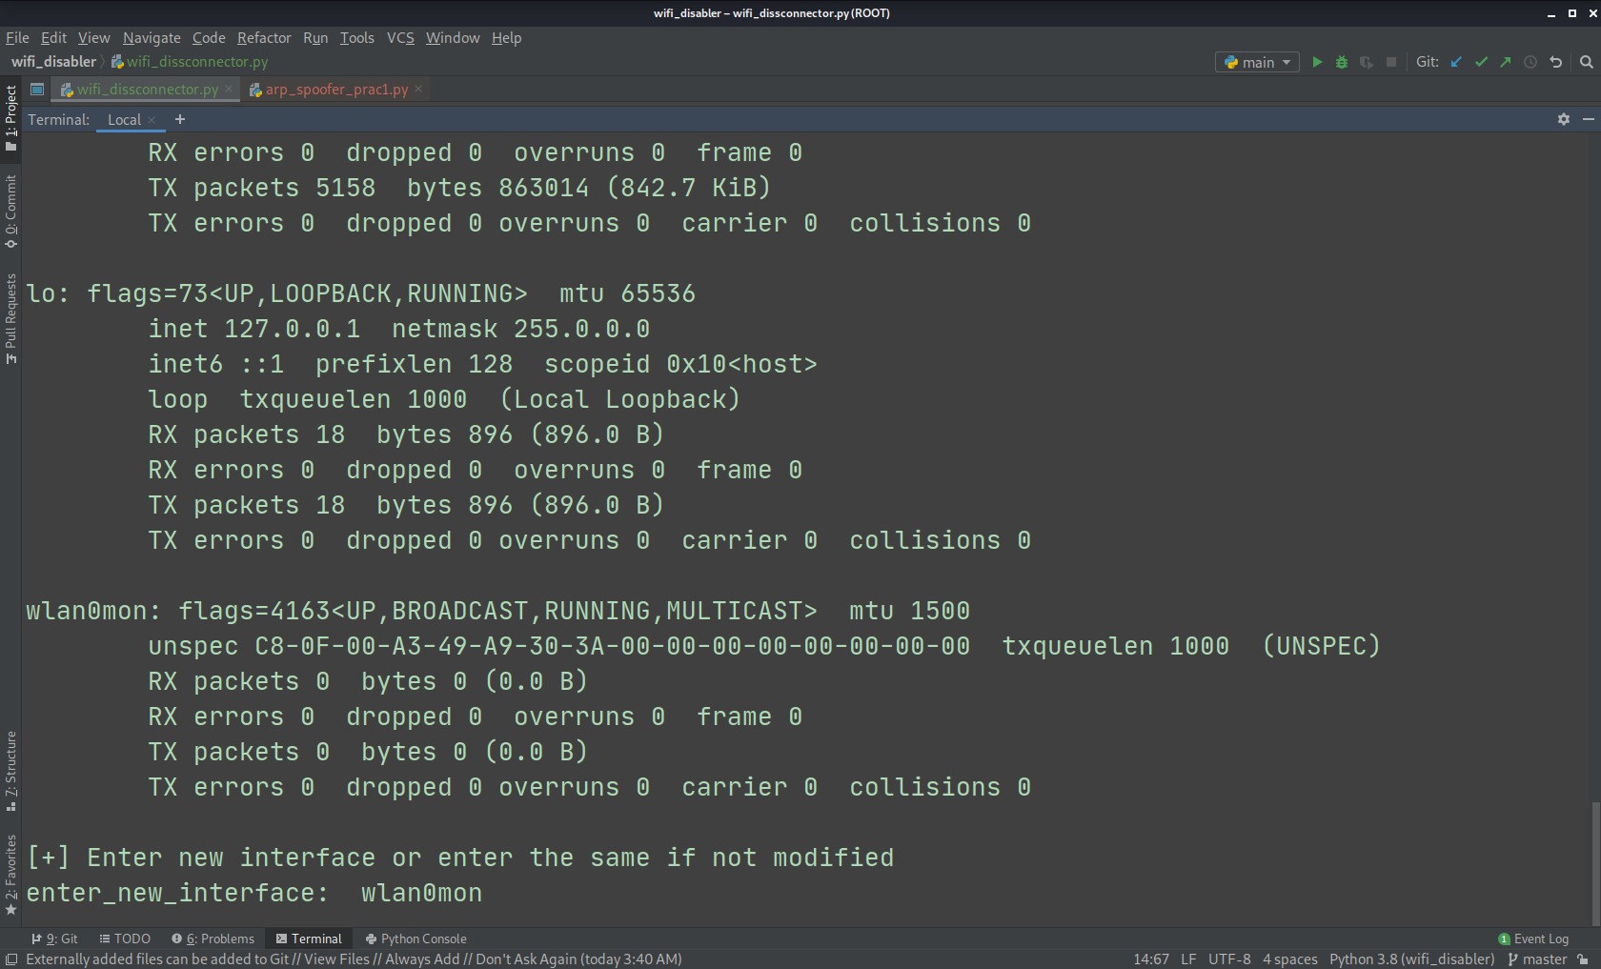Push commits with the green arrow

(1506, 62)
